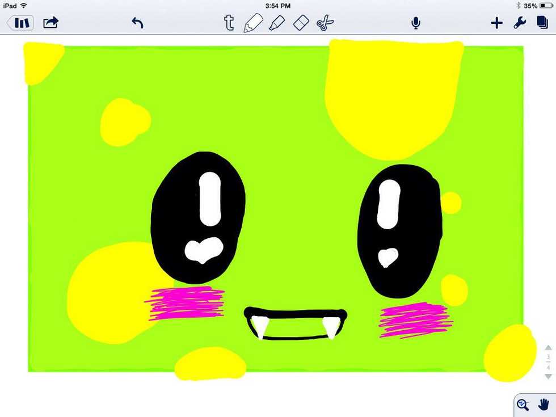This screenshot has height=417, width=556.
Task: Select the scissors cut tool
Action: 325,23
